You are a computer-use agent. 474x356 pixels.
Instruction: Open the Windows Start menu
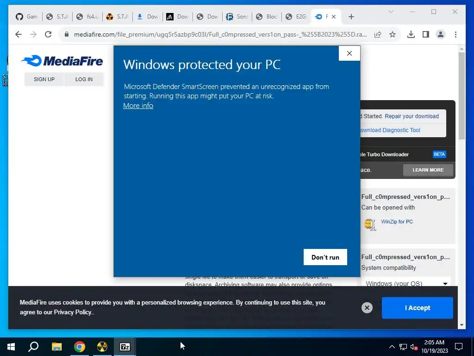pos(11,347)
